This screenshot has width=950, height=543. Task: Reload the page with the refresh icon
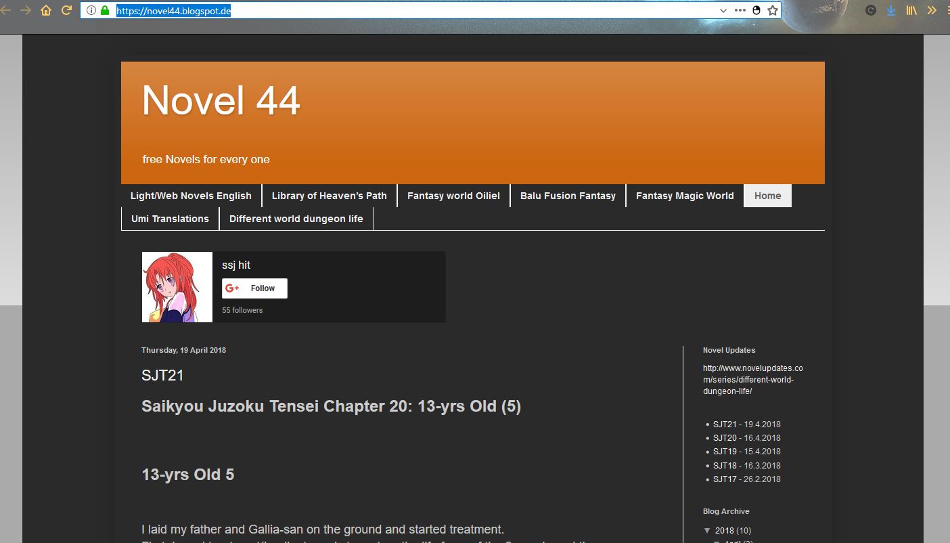point(66,10)
